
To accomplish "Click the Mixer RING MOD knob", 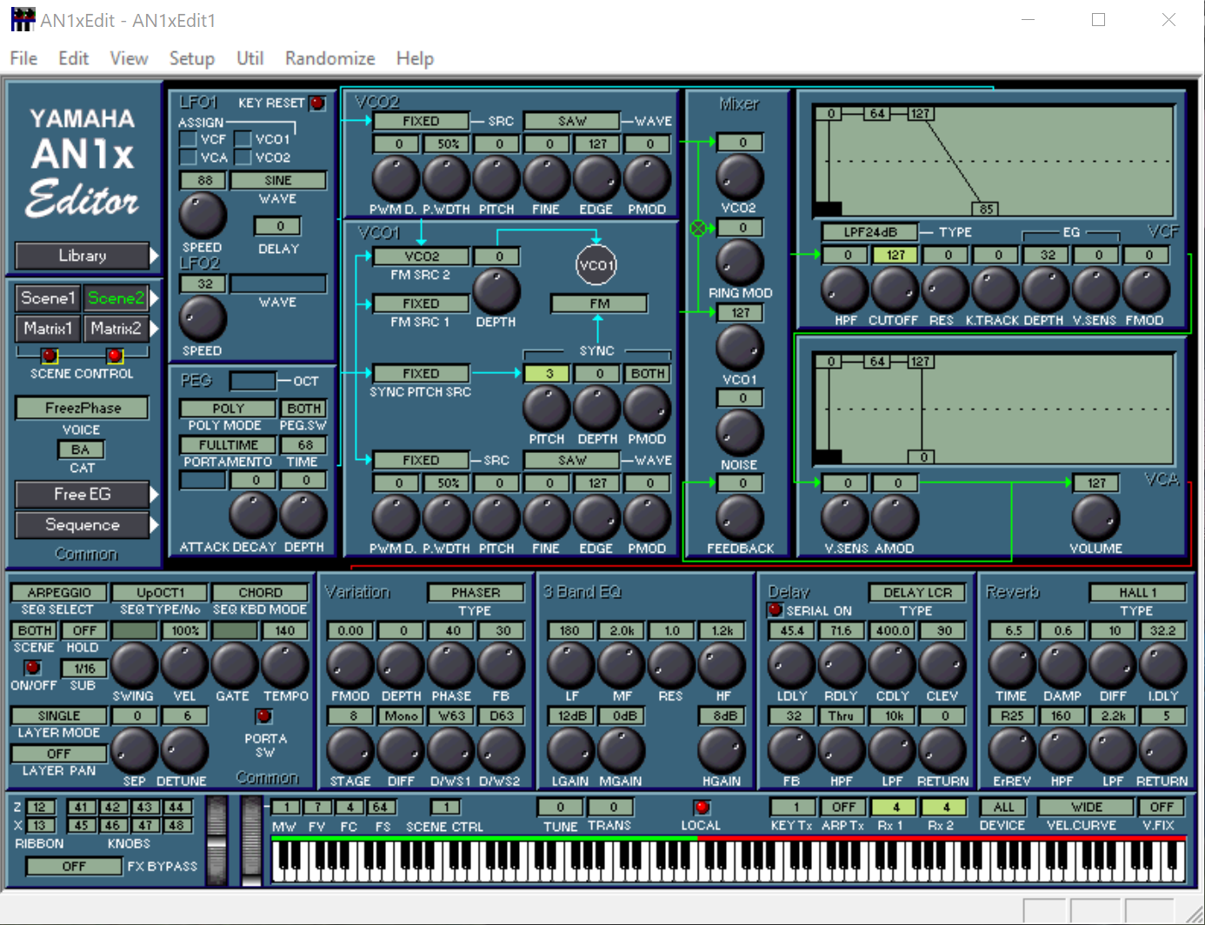I will tap(739, 263).
